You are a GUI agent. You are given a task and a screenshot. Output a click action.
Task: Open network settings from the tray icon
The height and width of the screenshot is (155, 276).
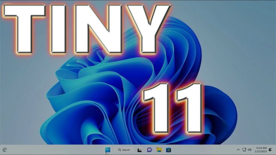tap(244, 150)
